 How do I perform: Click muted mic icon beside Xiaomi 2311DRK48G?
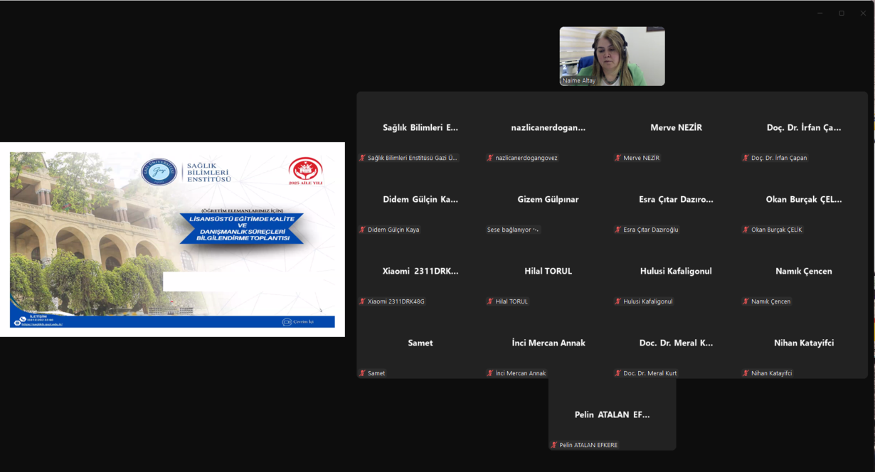pos(362,301)
